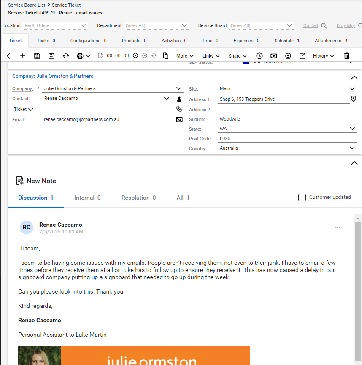Viewport: 362px width, 365px height.
Task: Click the time entry notes icon beside timer
Action: pos(100,56)
